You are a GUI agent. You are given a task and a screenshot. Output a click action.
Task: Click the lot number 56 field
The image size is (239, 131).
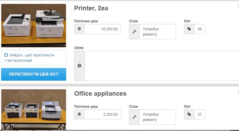200,29
